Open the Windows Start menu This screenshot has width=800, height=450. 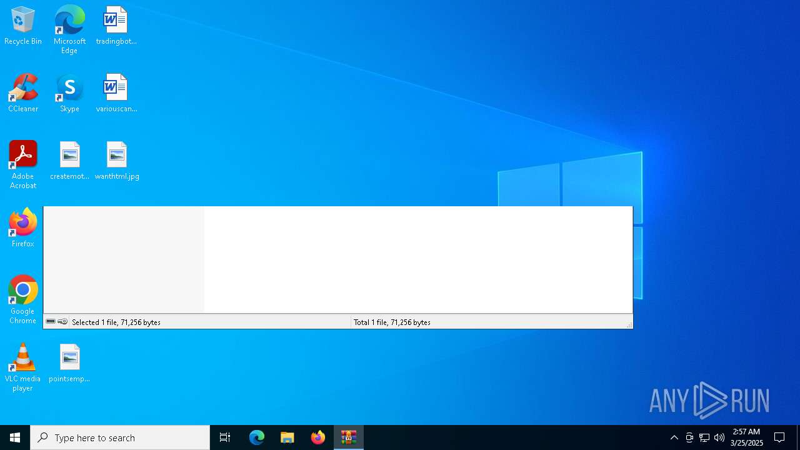(15, 437)
